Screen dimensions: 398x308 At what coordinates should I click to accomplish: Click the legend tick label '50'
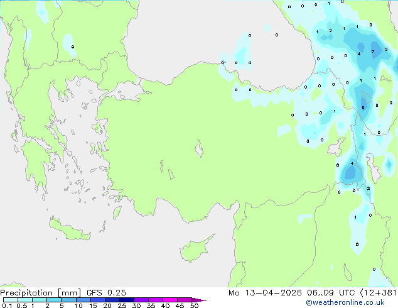click(194, 305)
